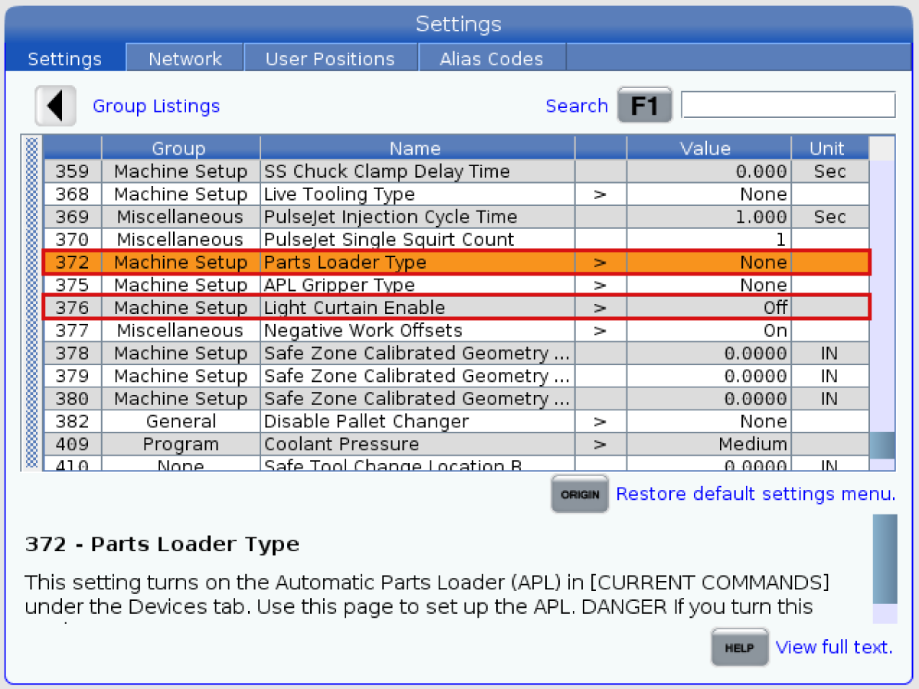Click the description panel scrollbar
The image size is (919, 689).
[885, 559]
